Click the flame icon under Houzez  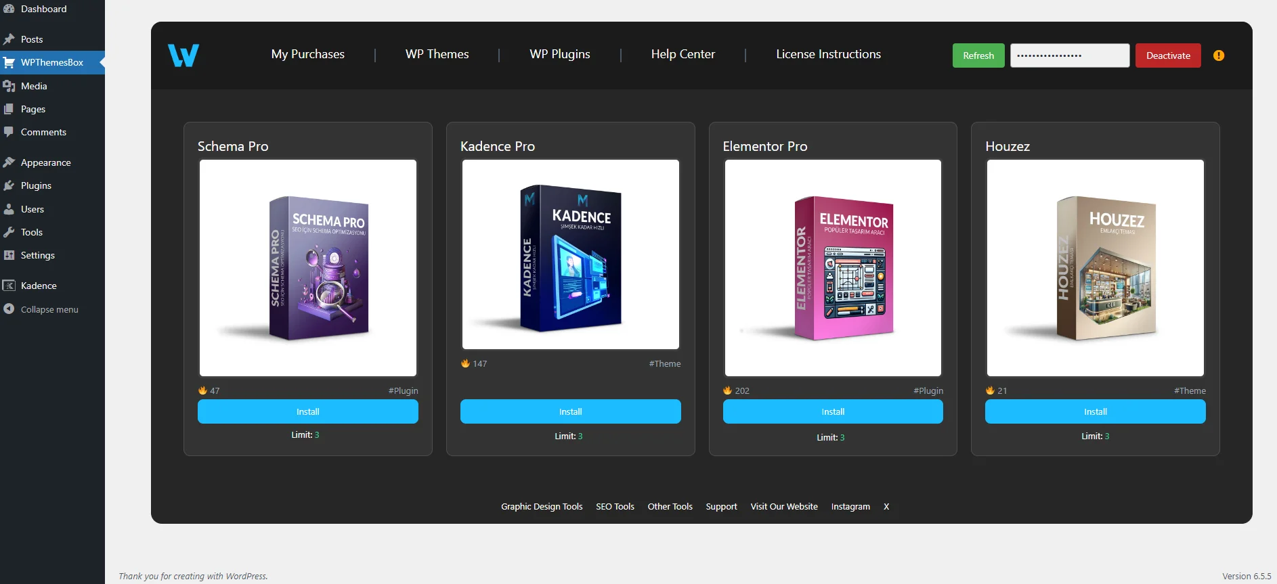[990, 390]
